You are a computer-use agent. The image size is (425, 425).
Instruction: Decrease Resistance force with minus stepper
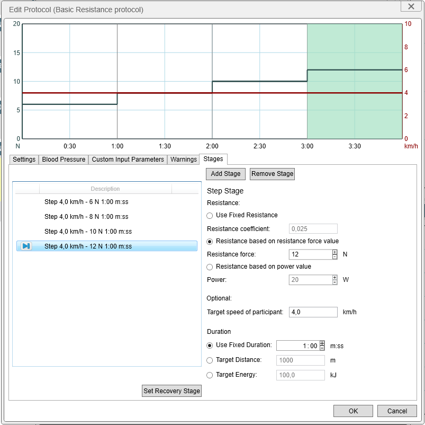tap(334, 256)
